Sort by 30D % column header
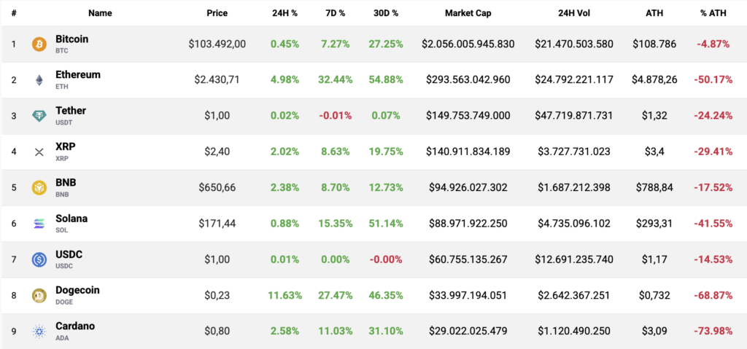The width and height of the screenshot is (747, 349). tap(386, 13)
